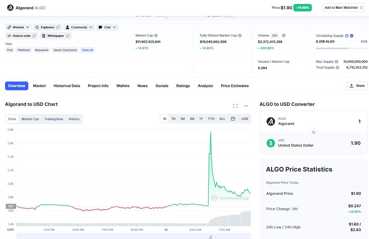Expand the Community dropdown
The image size is (369, 239).
coord(79,27)
